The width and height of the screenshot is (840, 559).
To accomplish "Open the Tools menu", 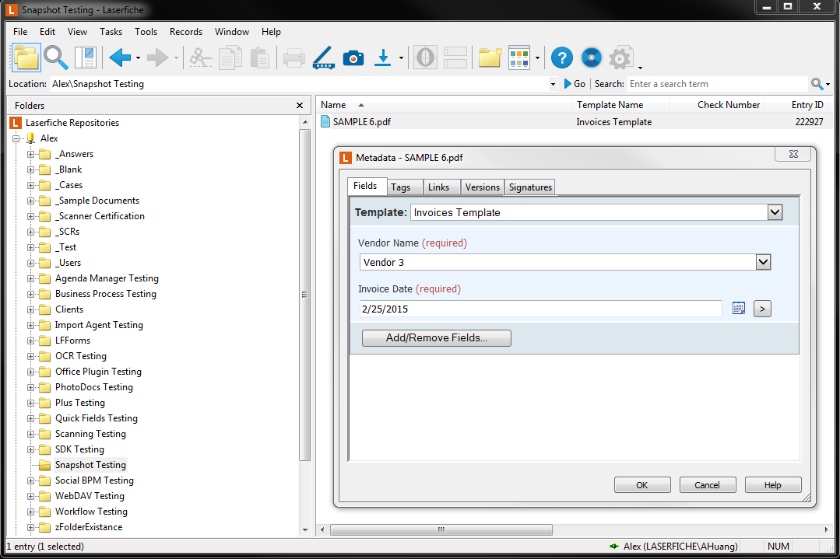I will coord(146,32).
